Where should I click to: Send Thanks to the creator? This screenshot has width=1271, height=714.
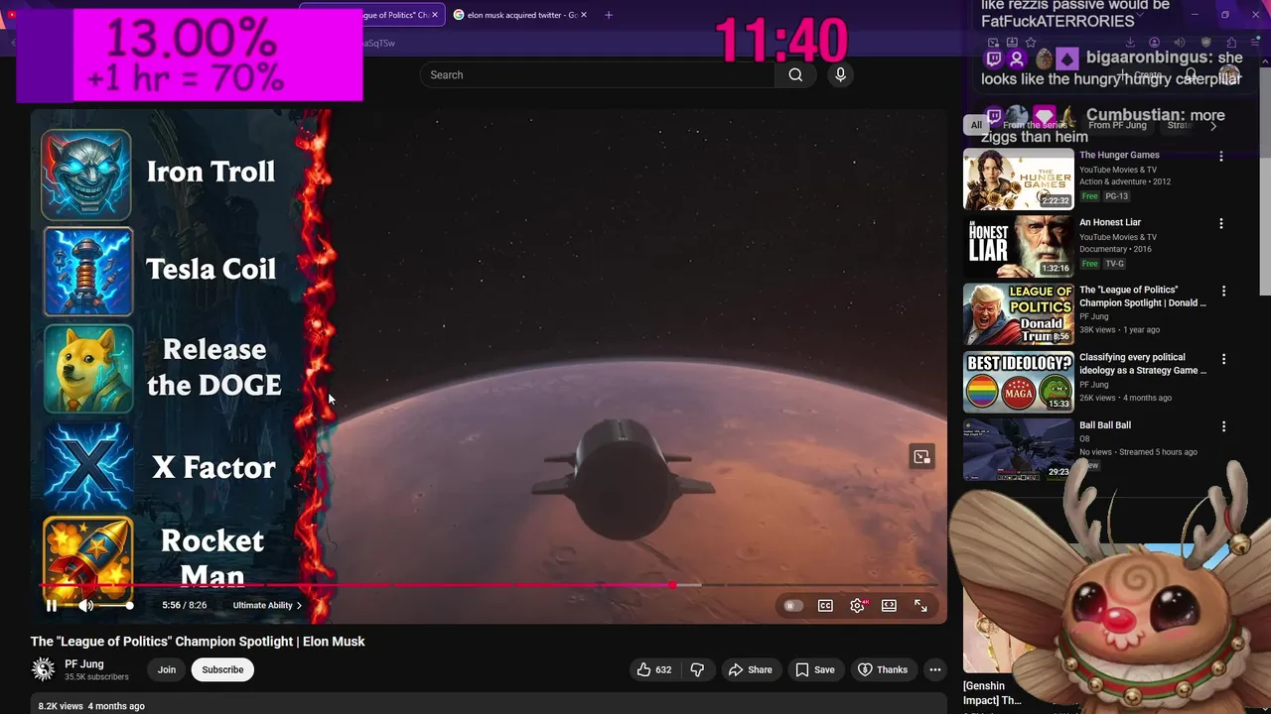click(x=883, y=669)
